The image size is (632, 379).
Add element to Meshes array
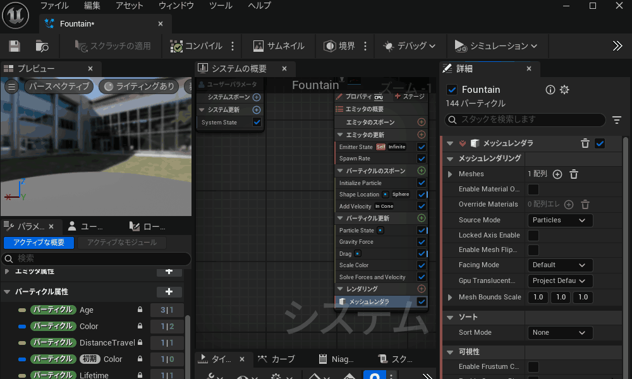click(x=557, y=174)
